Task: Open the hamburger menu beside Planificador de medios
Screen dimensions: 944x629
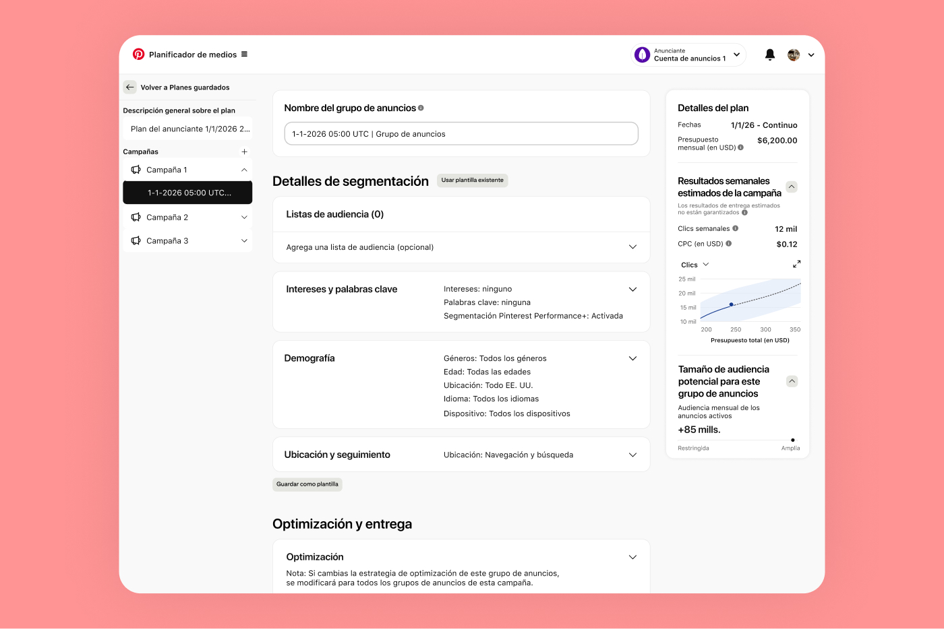Action: [x=245, y=54]
